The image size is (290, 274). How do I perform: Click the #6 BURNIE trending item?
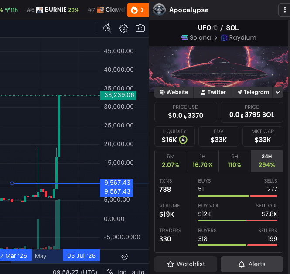53,10
